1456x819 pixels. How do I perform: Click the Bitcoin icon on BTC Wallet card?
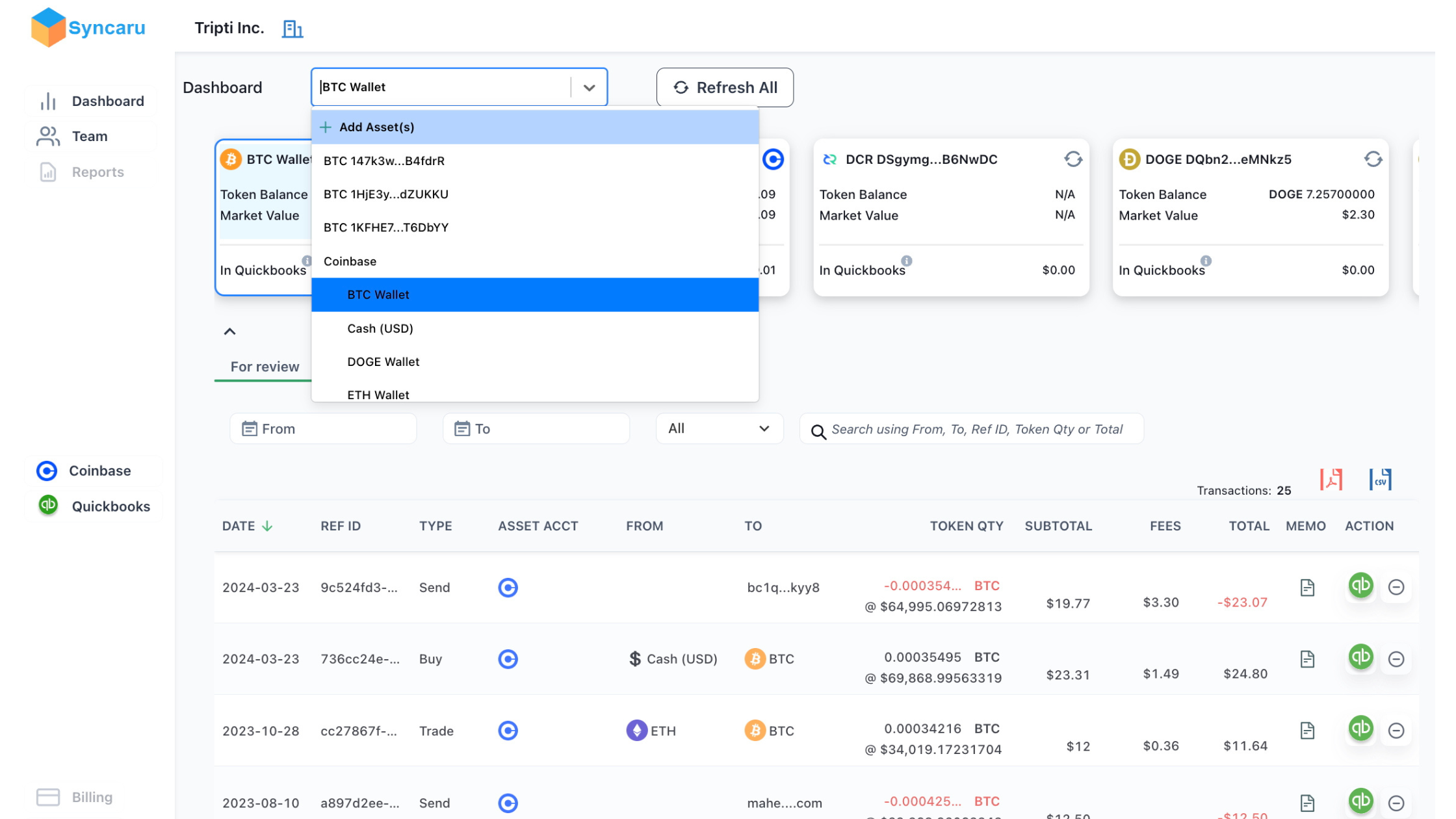231,159
